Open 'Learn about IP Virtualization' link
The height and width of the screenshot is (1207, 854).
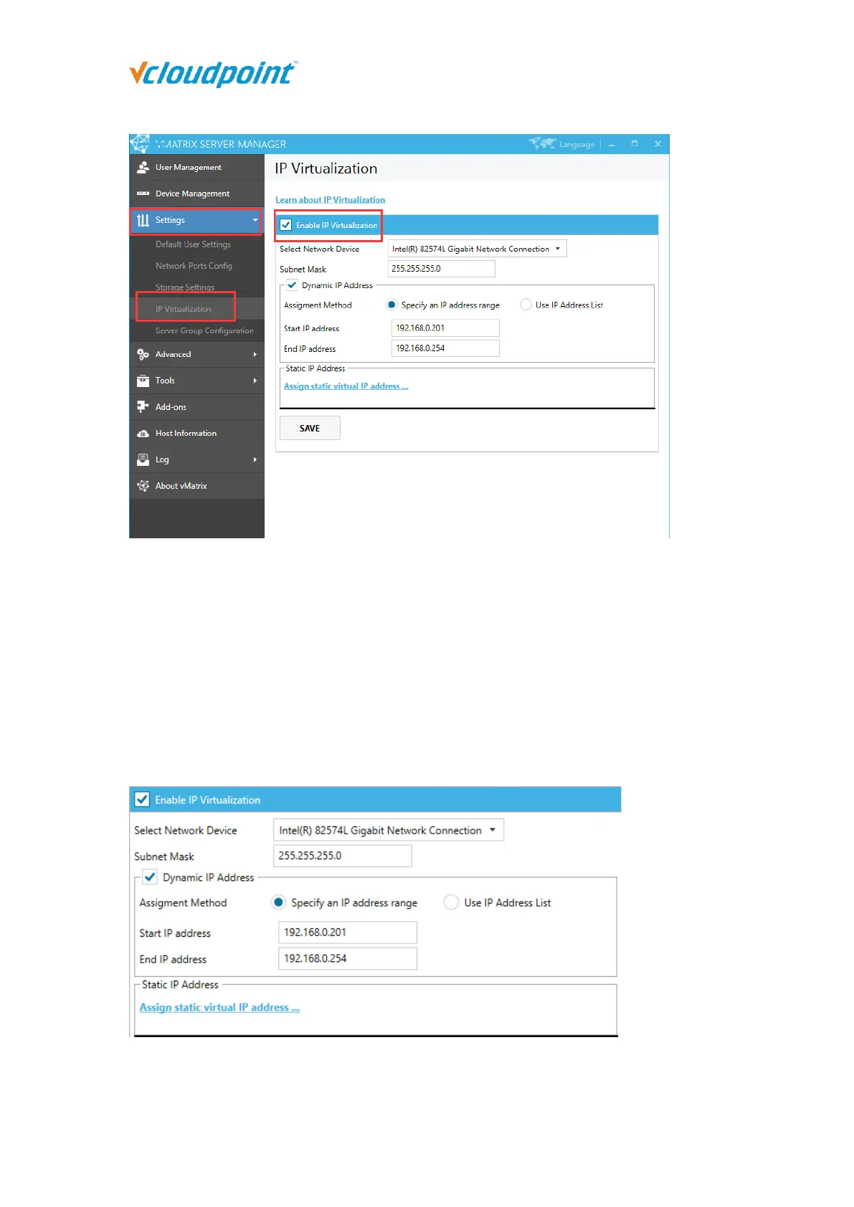(330, 200)
